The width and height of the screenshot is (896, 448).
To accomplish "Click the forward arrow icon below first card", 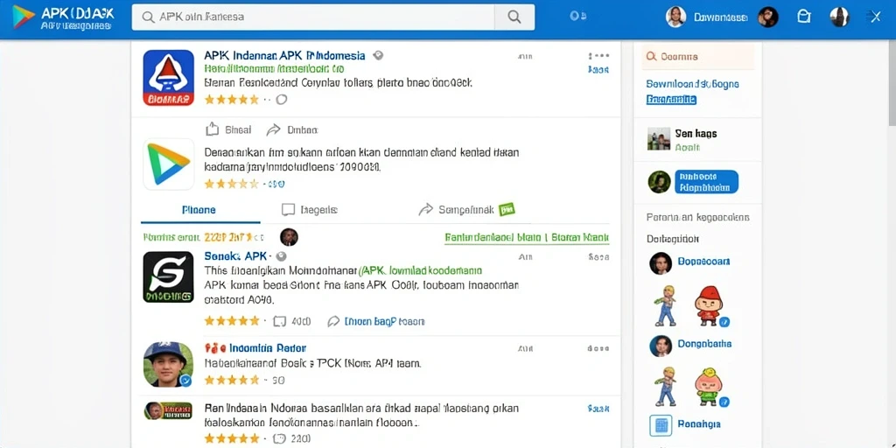I will pyautogui.click(x=273, y=129).
